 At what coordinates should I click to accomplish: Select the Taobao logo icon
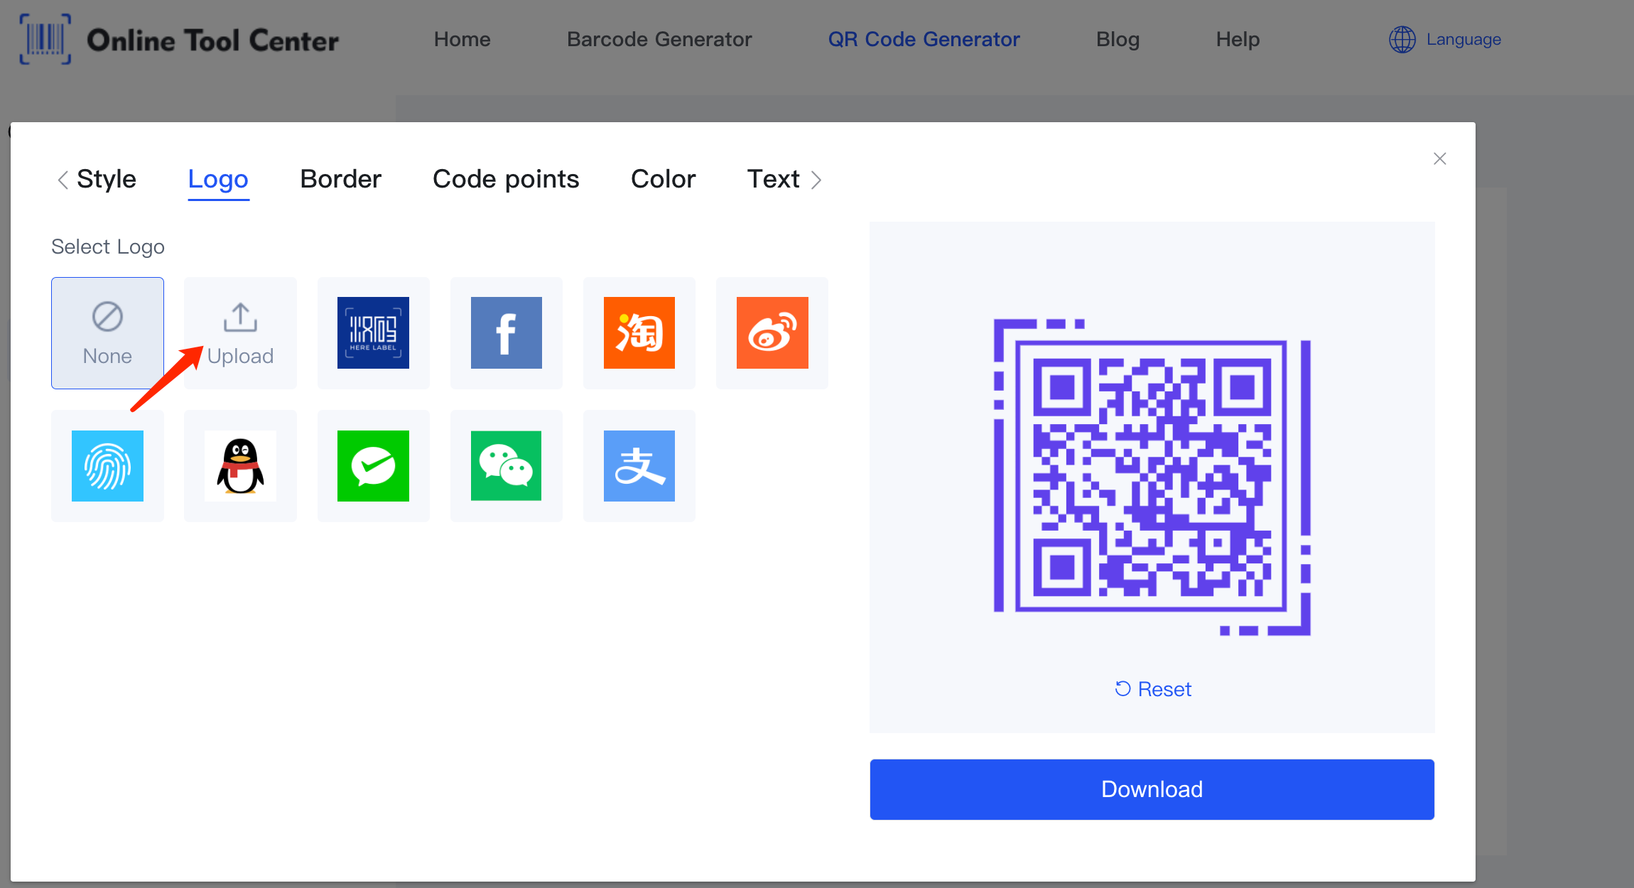(639, 331)
